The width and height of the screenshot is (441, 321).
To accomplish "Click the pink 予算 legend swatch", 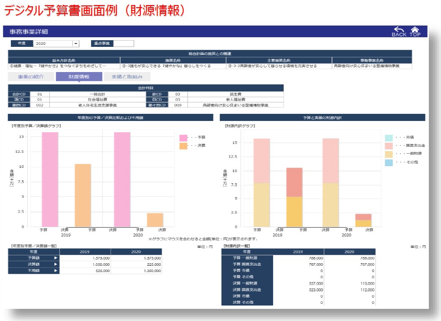I will tap(183, 138).
